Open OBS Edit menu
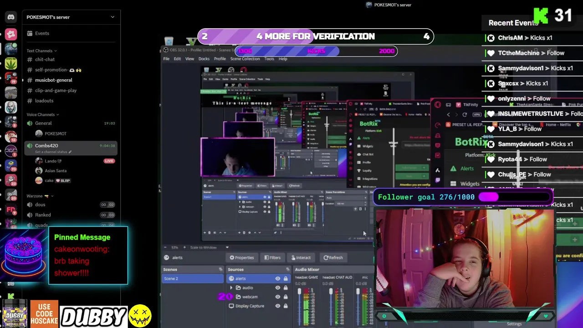583x328 pixels. pos(177,59)
